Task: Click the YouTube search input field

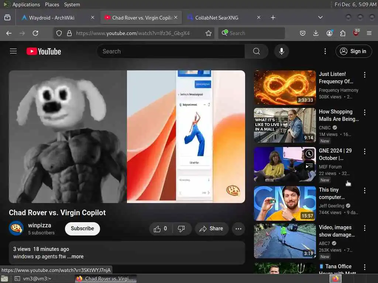Action: tap(171, 51)
